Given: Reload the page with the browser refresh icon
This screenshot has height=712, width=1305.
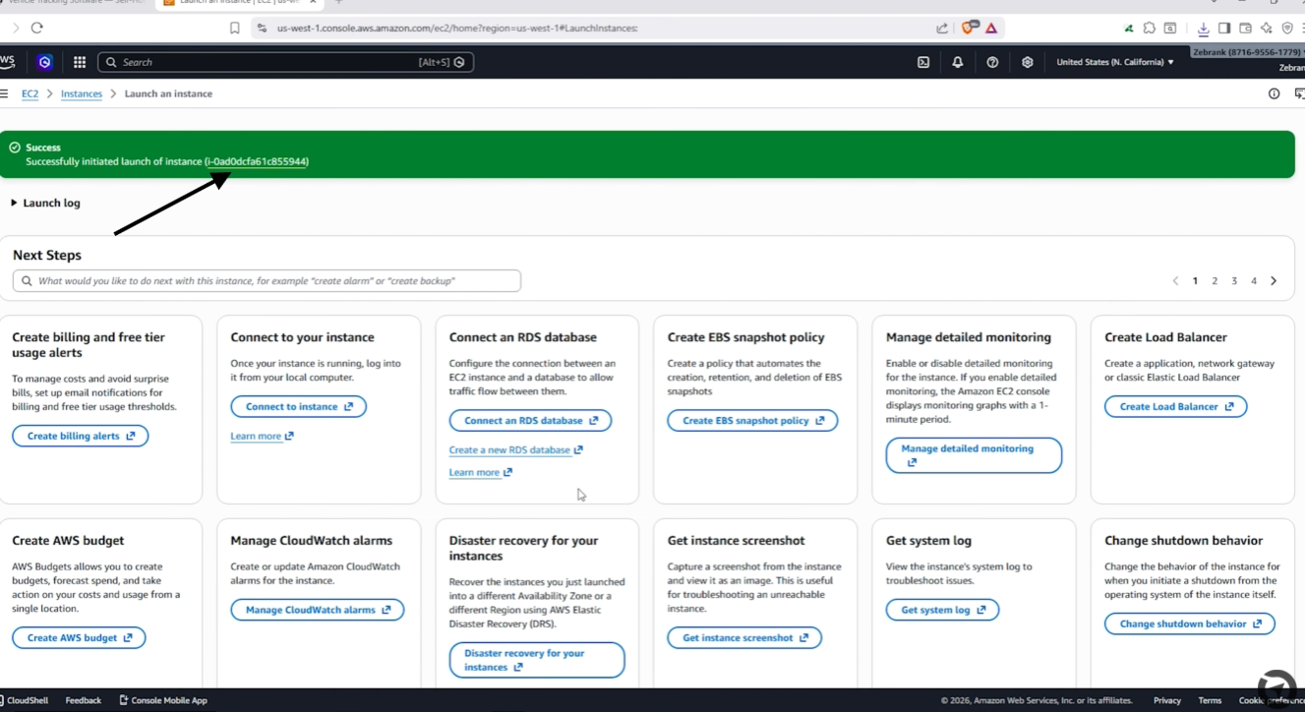Looking at the screenshot, I should (x=37, y=28).
